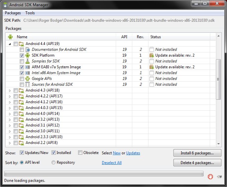The height and width of the screenshot is (187, 227).
Task: Select the API level sort radio button
Action: 22,162
